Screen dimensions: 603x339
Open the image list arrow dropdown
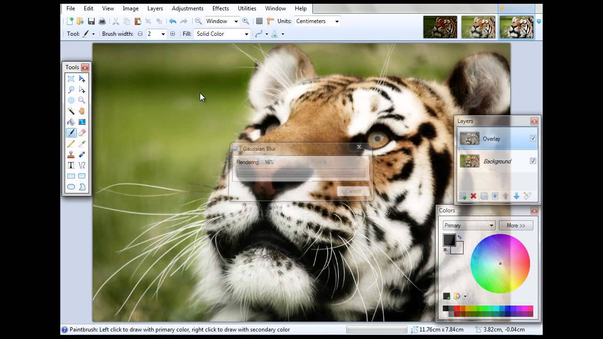click(x=538, y=22)
